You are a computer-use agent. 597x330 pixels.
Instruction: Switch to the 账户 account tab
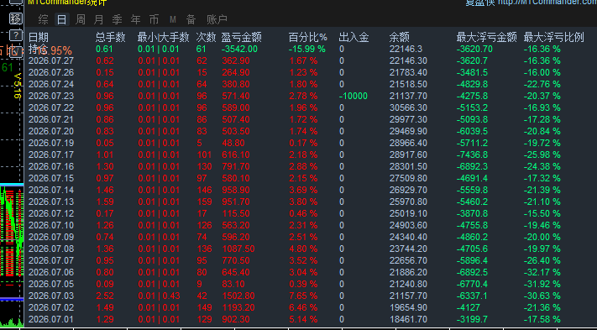pos(217,19)
